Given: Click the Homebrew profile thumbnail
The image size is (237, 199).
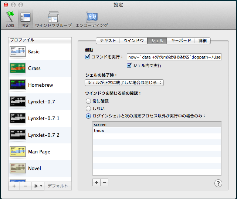Looking at the screenshot, I should (18, 85).
